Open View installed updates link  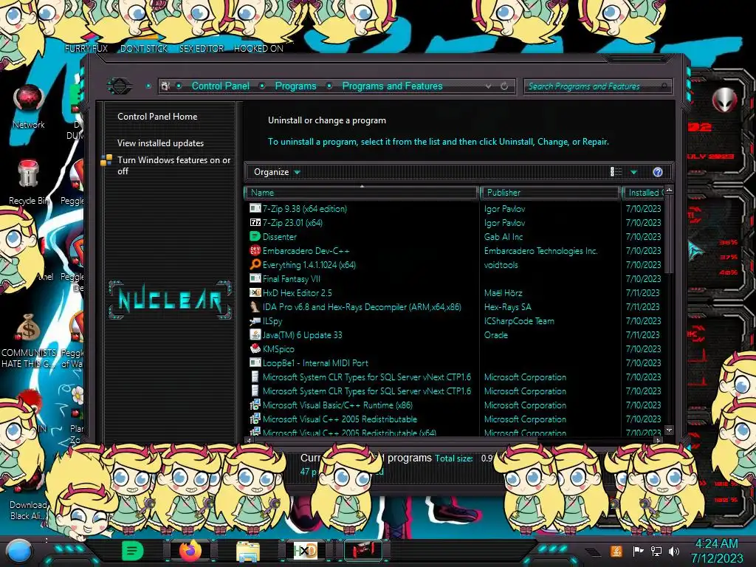160,143
